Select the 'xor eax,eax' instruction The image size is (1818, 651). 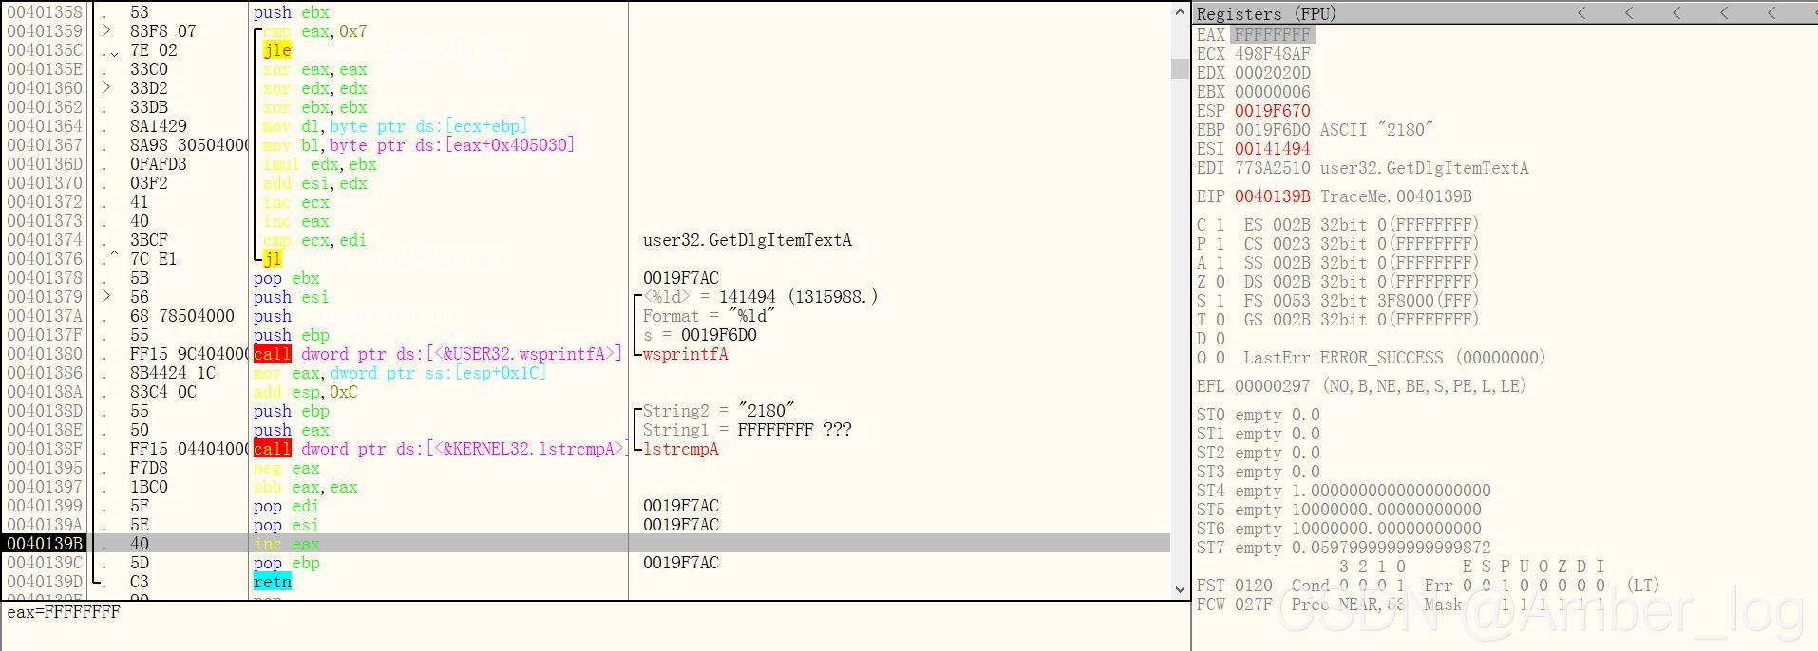(314, 69)
